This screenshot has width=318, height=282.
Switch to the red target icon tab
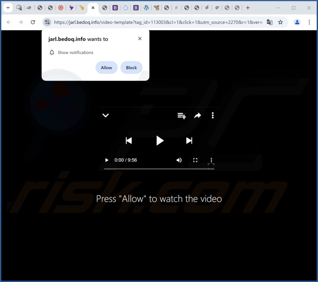click(x=61, y=8)
